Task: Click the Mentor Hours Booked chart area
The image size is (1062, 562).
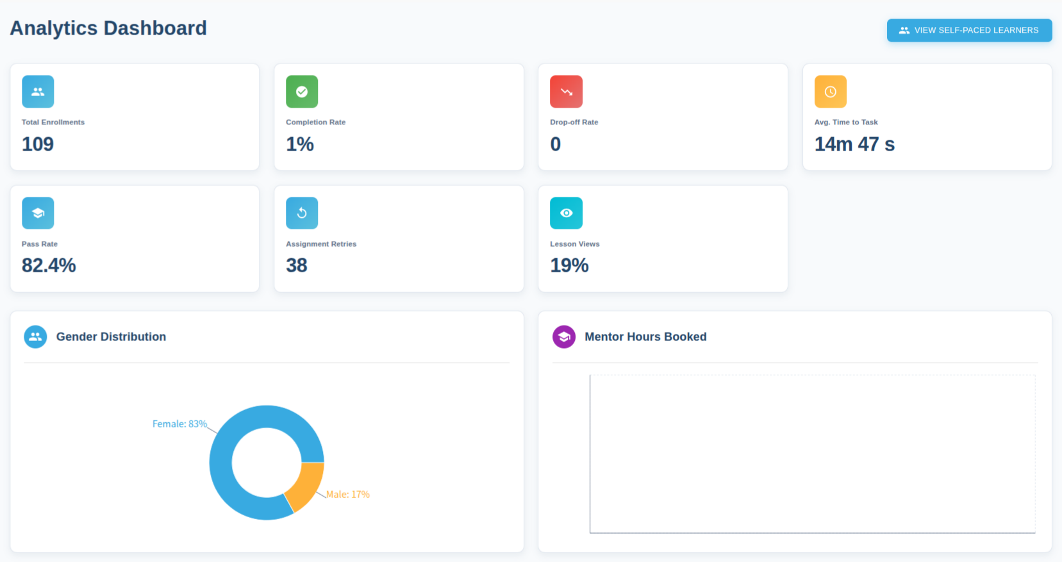Action: pos(812,454)
